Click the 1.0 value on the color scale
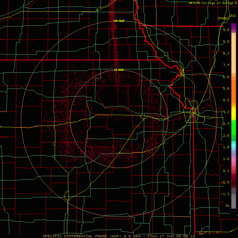Screen dimensions: 238x238 point(226,159)
